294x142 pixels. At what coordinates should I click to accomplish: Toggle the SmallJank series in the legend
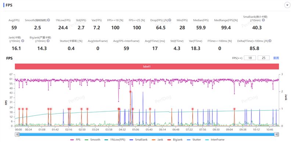click(x=139, y=139)
